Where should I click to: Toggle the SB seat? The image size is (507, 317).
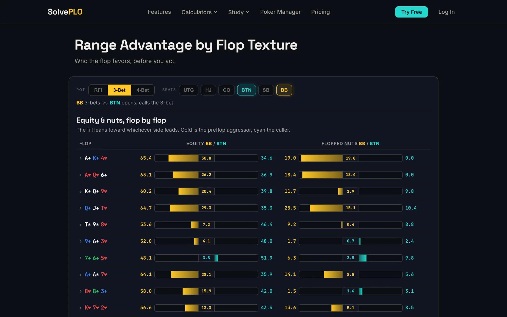click(266, 90)
